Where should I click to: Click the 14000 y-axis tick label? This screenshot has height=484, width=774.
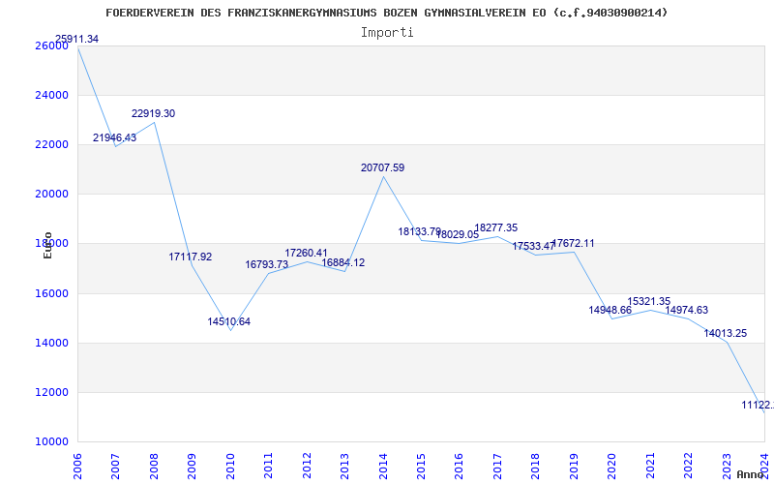[x=51, y=343]
